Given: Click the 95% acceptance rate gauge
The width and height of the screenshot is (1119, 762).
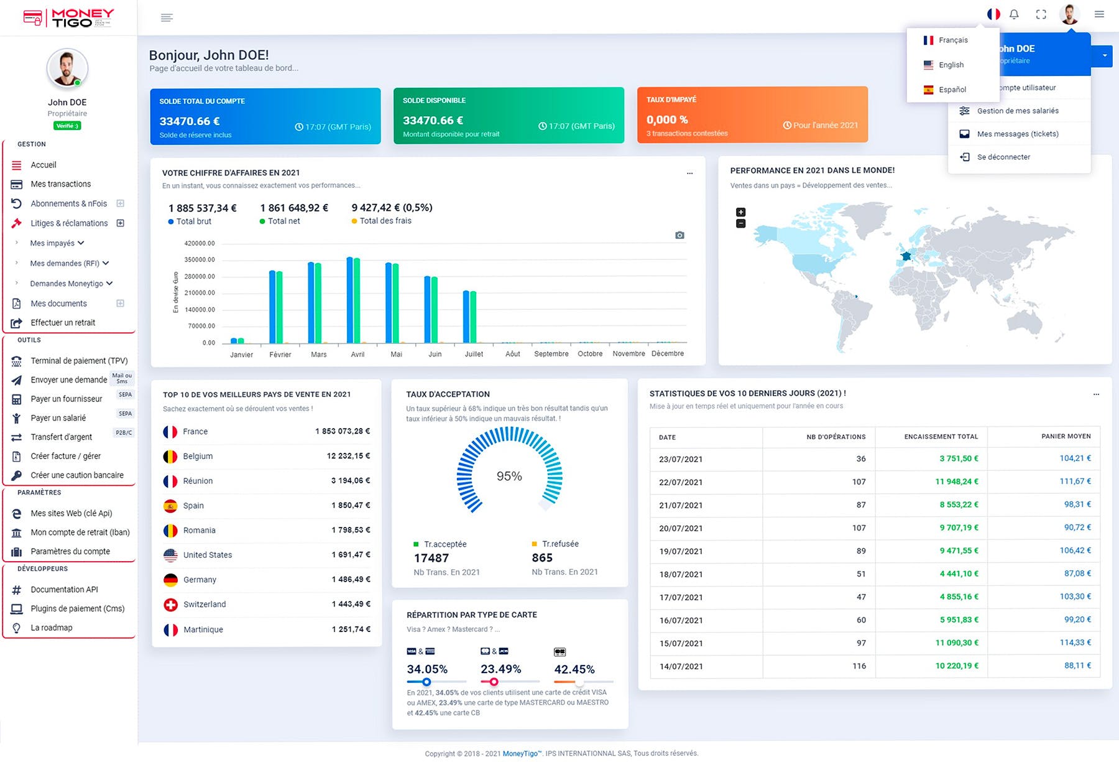Looking at the screenshot, I should 509,470.
